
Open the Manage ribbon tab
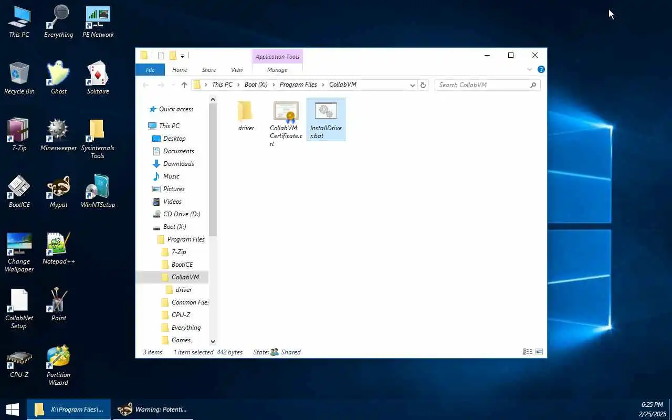(277, 70)
